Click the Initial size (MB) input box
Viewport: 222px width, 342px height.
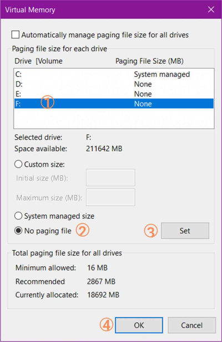pyautogui.click(x=110, y=178)
